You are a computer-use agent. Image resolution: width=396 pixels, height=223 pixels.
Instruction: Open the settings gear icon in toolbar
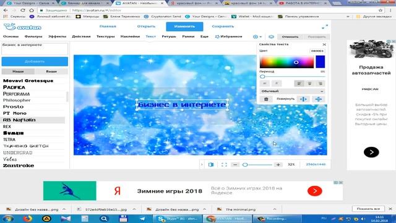256,37
